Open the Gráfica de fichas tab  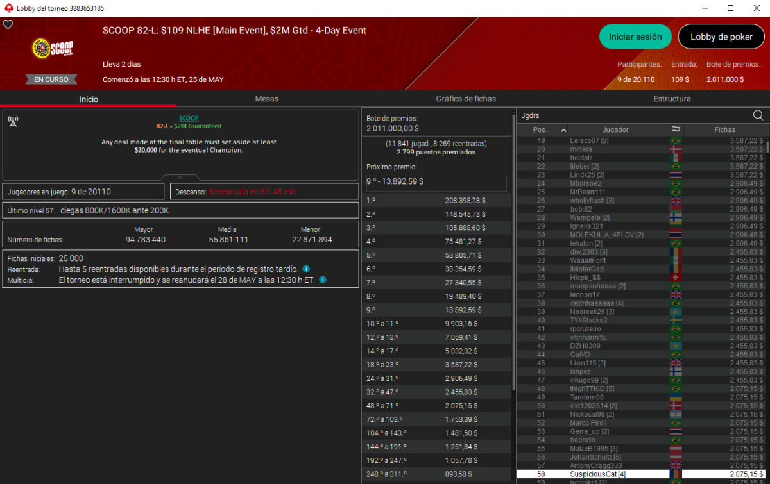(466, 99)
